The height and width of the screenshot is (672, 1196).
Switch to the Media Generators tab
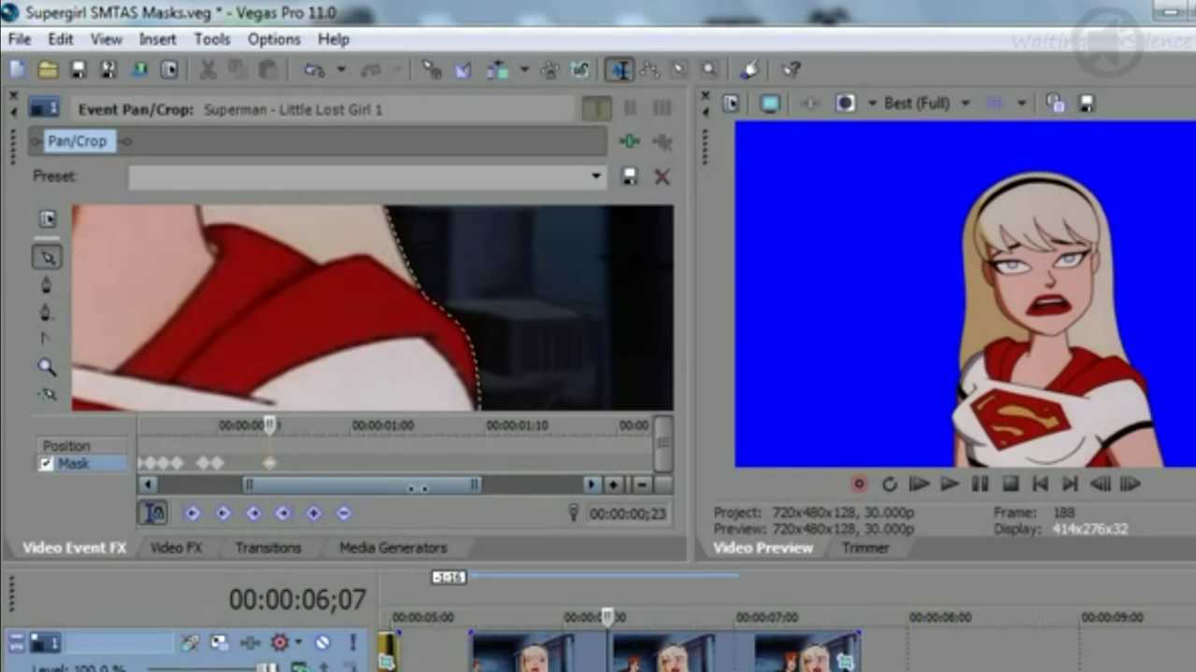(393, 548)
